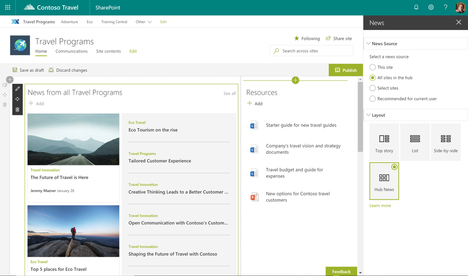Open the Eco hub link
The image size is (468, 276).
[90, 22]
